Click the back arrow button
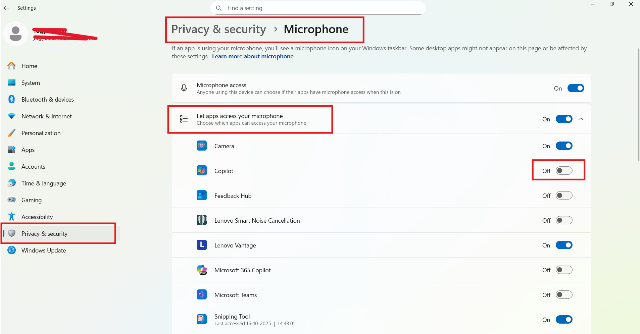Viewport: 640px width, 334px height. point(6,8)
